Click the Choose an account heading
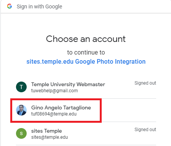Viewport: 171px width, 146px height. pos(86,39)
